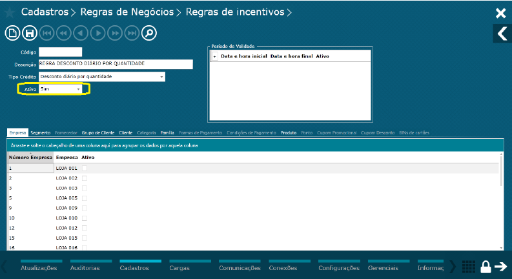Click the New record document icon
The height and width of the screenshot is (279, 512).
click(12, 33)
